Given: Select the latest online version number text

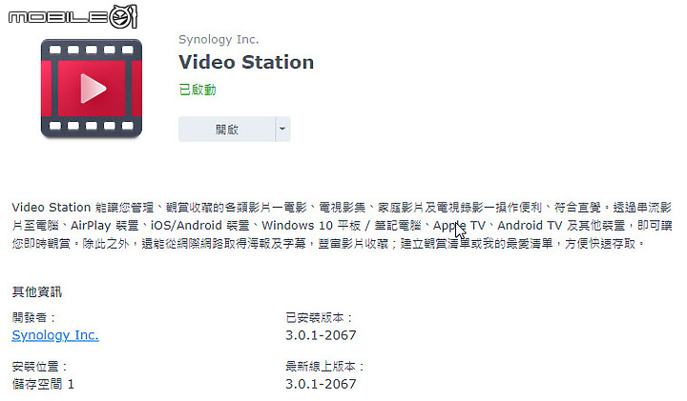Looking at the screenshot, I should point(321,384).
